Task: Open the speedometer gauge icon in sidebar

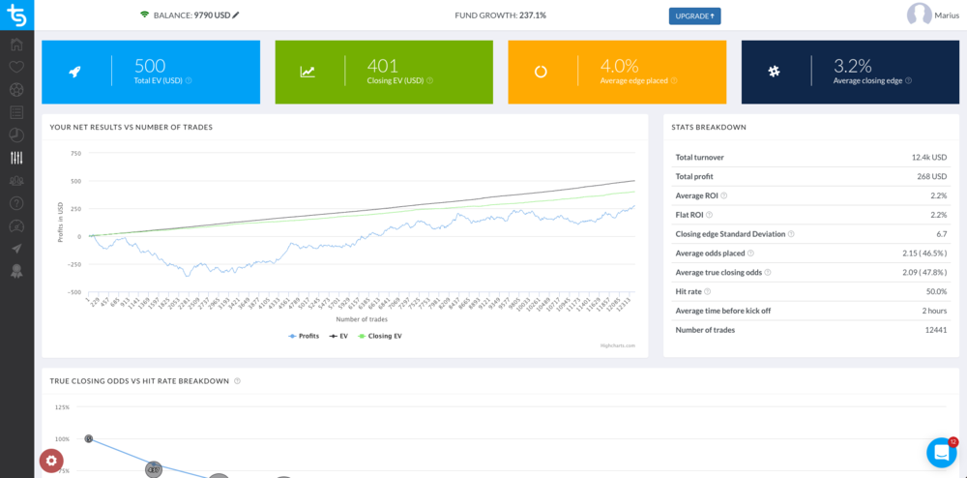Action: click(16, 225)
